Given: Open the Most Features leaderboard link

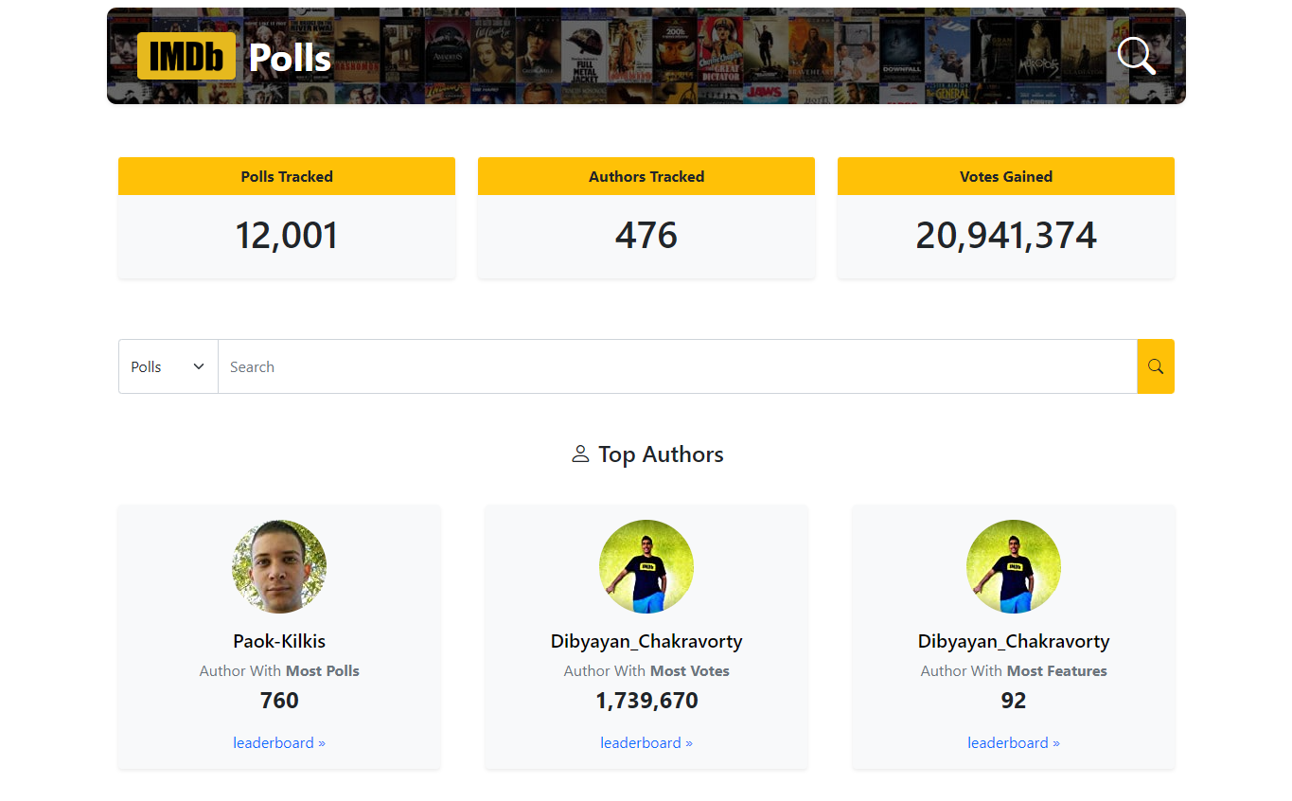Looking at the screenshot, I should click(x=1014, y=742).
